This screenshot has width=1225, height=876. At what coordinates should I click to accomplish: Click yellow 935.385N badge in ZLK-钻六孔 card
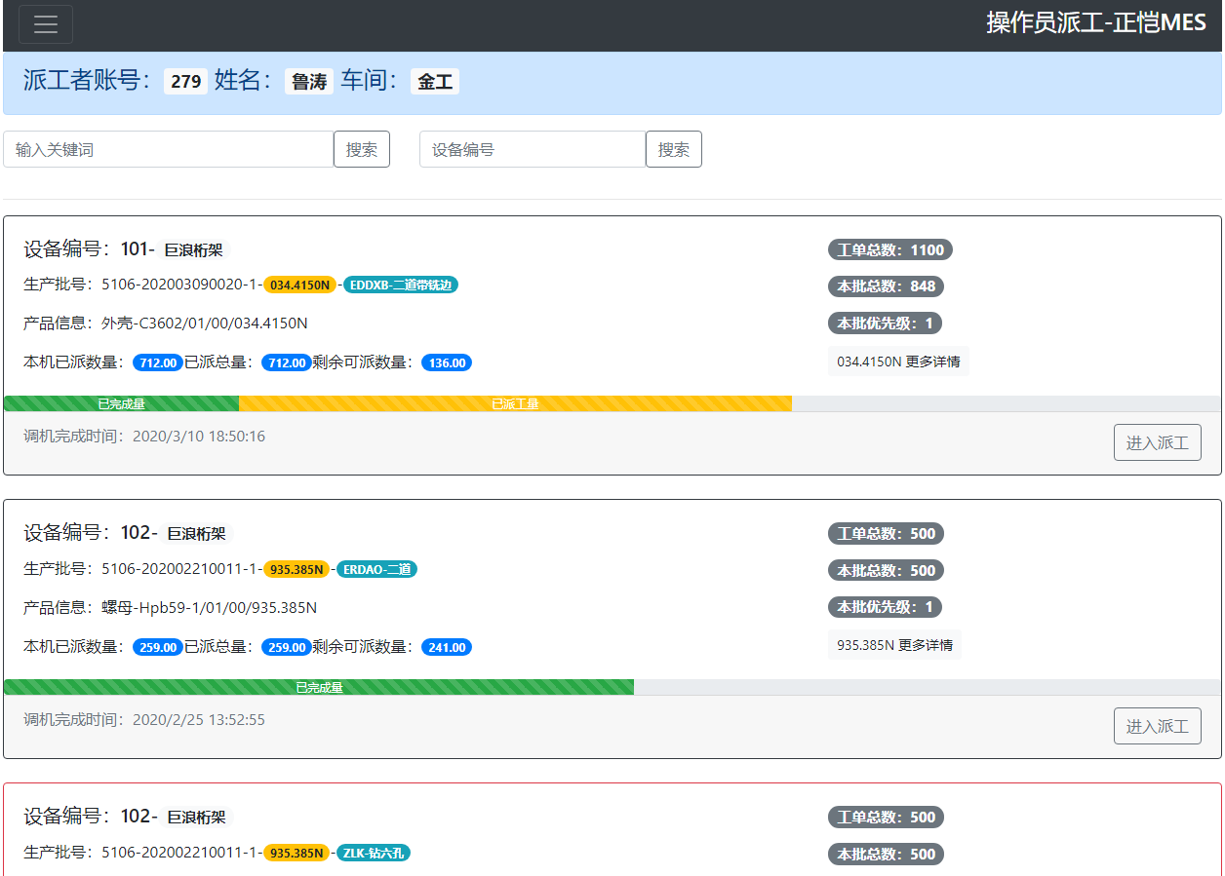[x=296, y=854]
